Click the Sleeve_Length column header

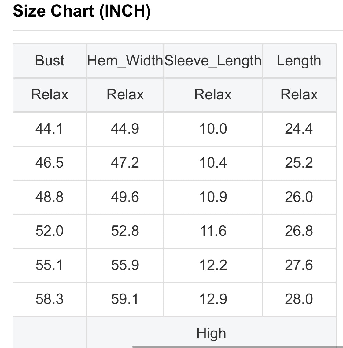coord(213,61)
